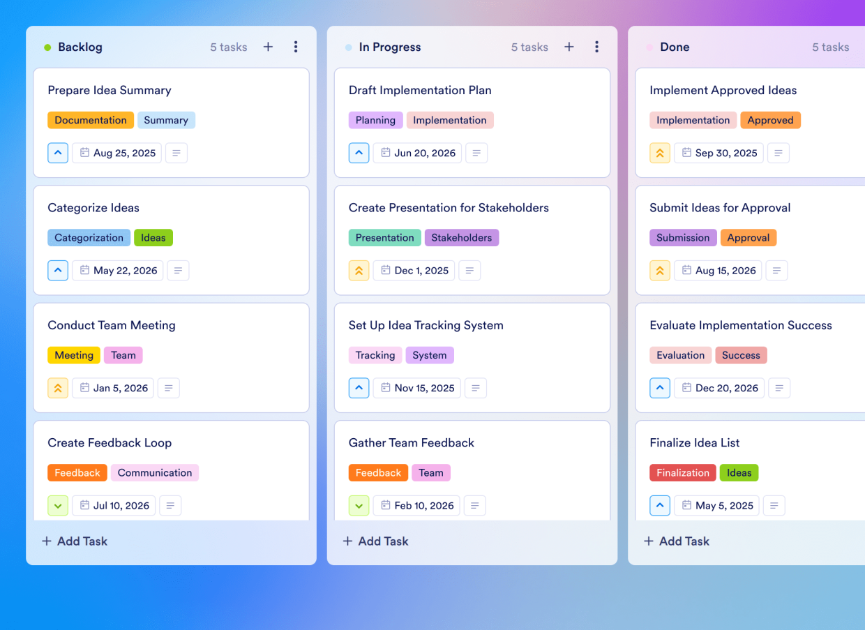
Task: Click the description icon on Draft Implementation Plan
Action: 476,153
